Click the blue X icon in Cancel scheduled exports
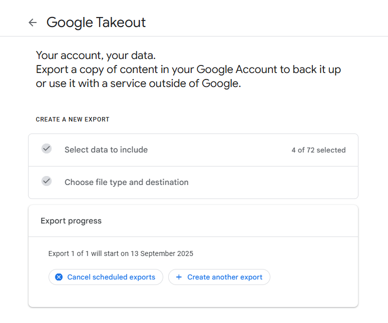This screenshot has height=323, width=388. tap(59, 277)
